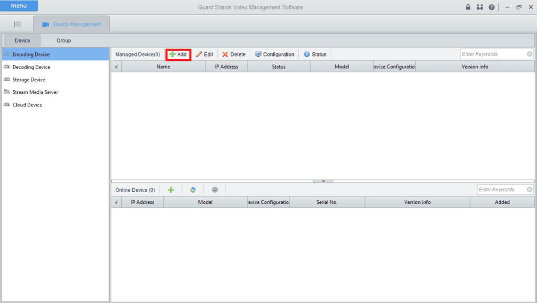Click the switch user icon in title bar
This screenshot has width=537, height=303.
click(x=480, y=7)
